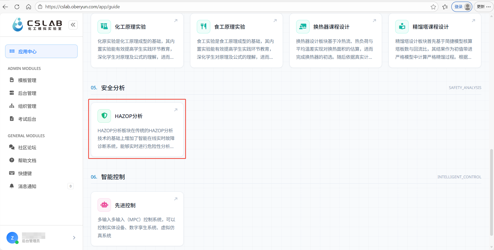Favorite this page with star icon
Image resolution: width=494 pixels, height=250 pixels.
(x=433, y=7)
